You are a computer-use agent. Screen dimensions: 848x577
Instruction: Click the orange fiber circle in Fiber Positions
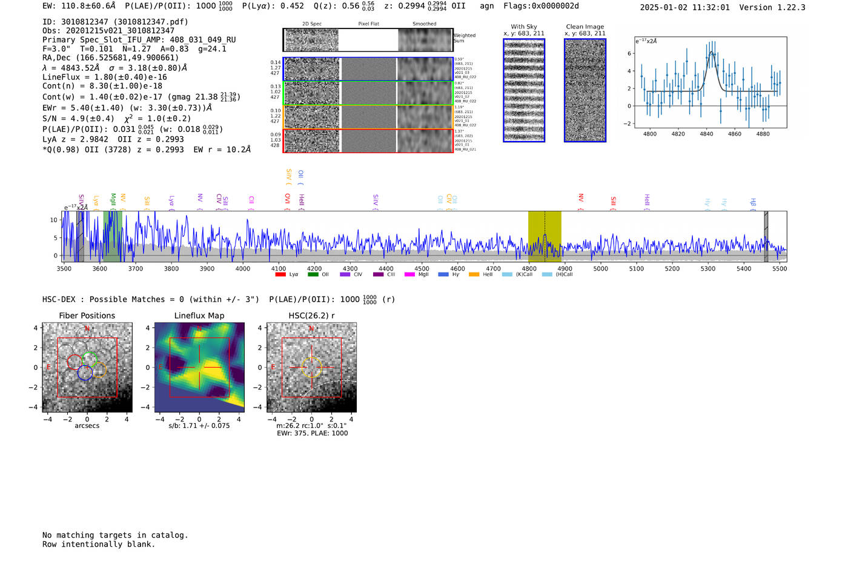[x=99, y=369]
